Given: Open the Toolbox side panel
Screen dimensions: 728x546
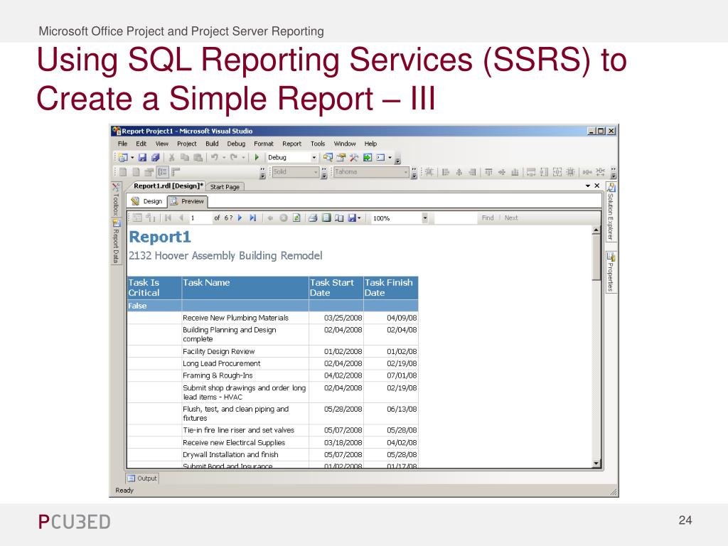Looking at the screenshot, I should [x=116, y=199].
